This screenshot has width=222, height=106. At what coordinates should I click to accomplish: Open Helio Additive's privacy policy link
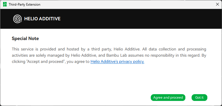[x=117, y=62]
